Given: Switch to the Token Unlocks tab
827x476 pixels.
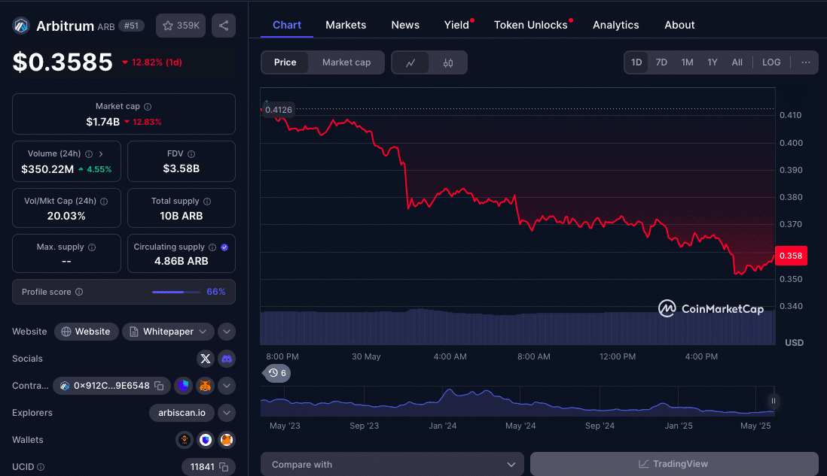Looking at the screenshot, I should (530, 25).
